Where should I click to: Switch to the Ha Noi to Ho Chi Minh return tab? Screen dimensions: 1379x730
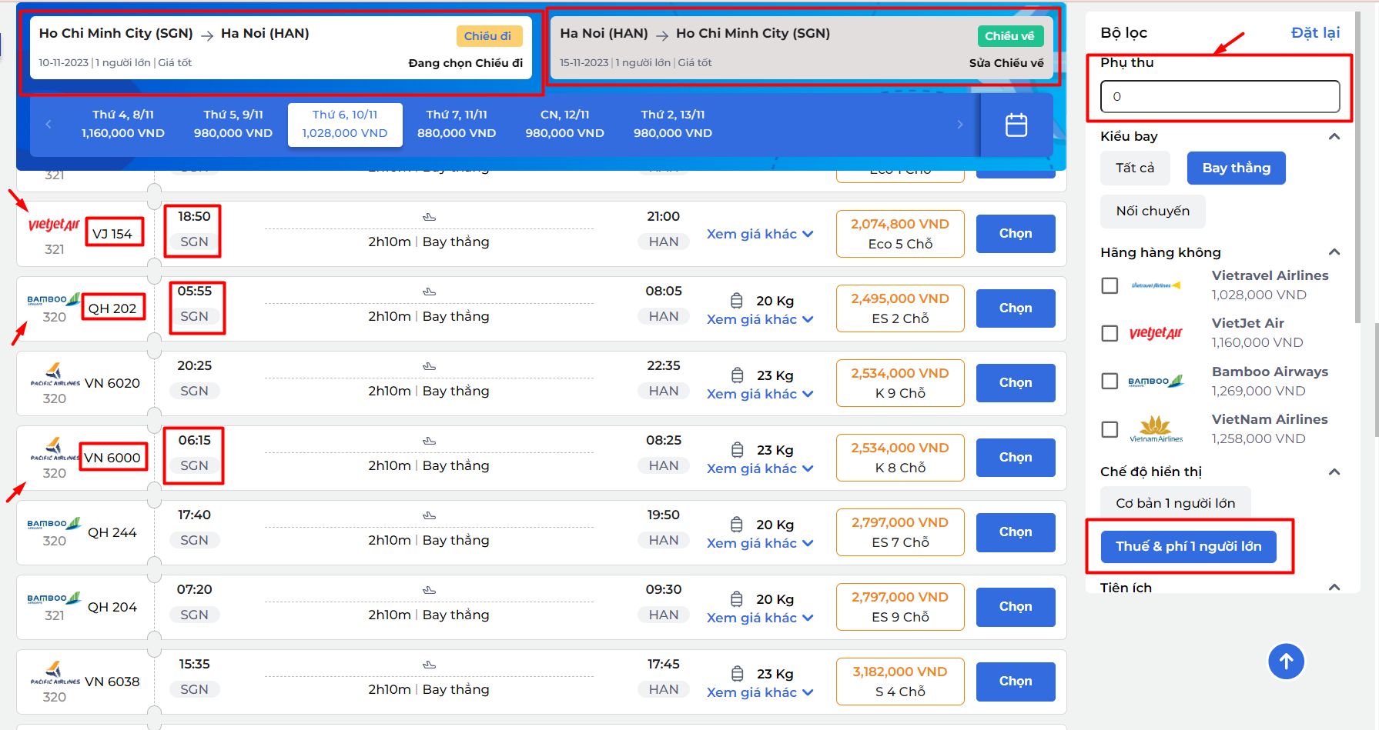802,48
